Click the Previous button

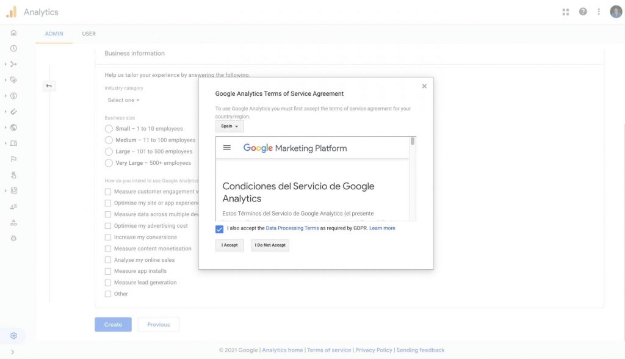(159, 325)
